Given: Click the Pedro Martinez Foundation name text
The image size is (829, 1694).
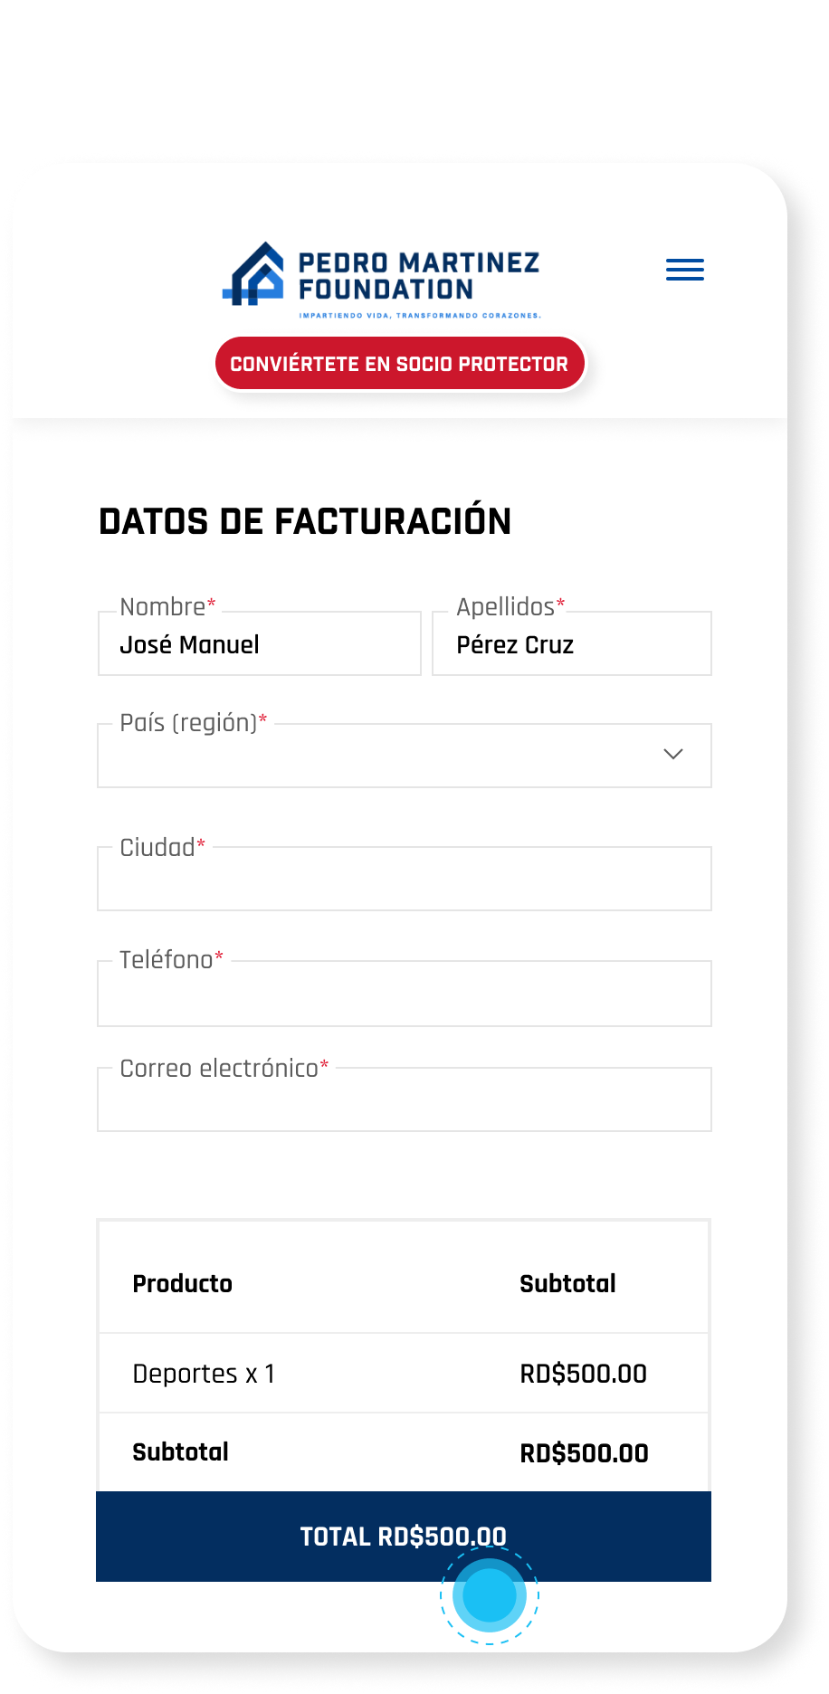Looking at the screenshot, I should [419, 276].
